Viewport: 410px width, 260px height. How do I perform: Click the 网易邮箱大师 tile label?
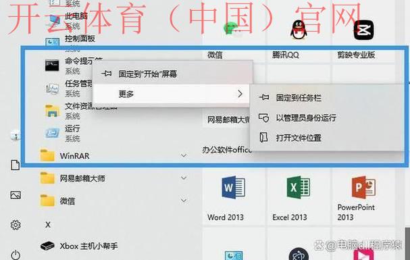[x=228, y=120]
